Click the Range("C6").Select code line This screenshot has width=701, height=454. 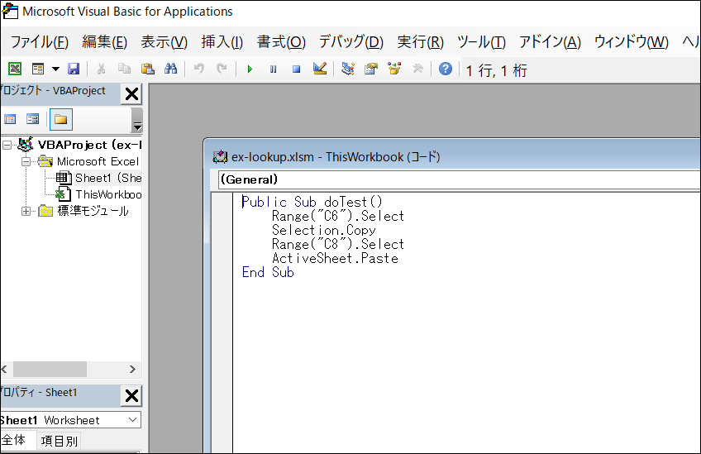click(338, 217)
